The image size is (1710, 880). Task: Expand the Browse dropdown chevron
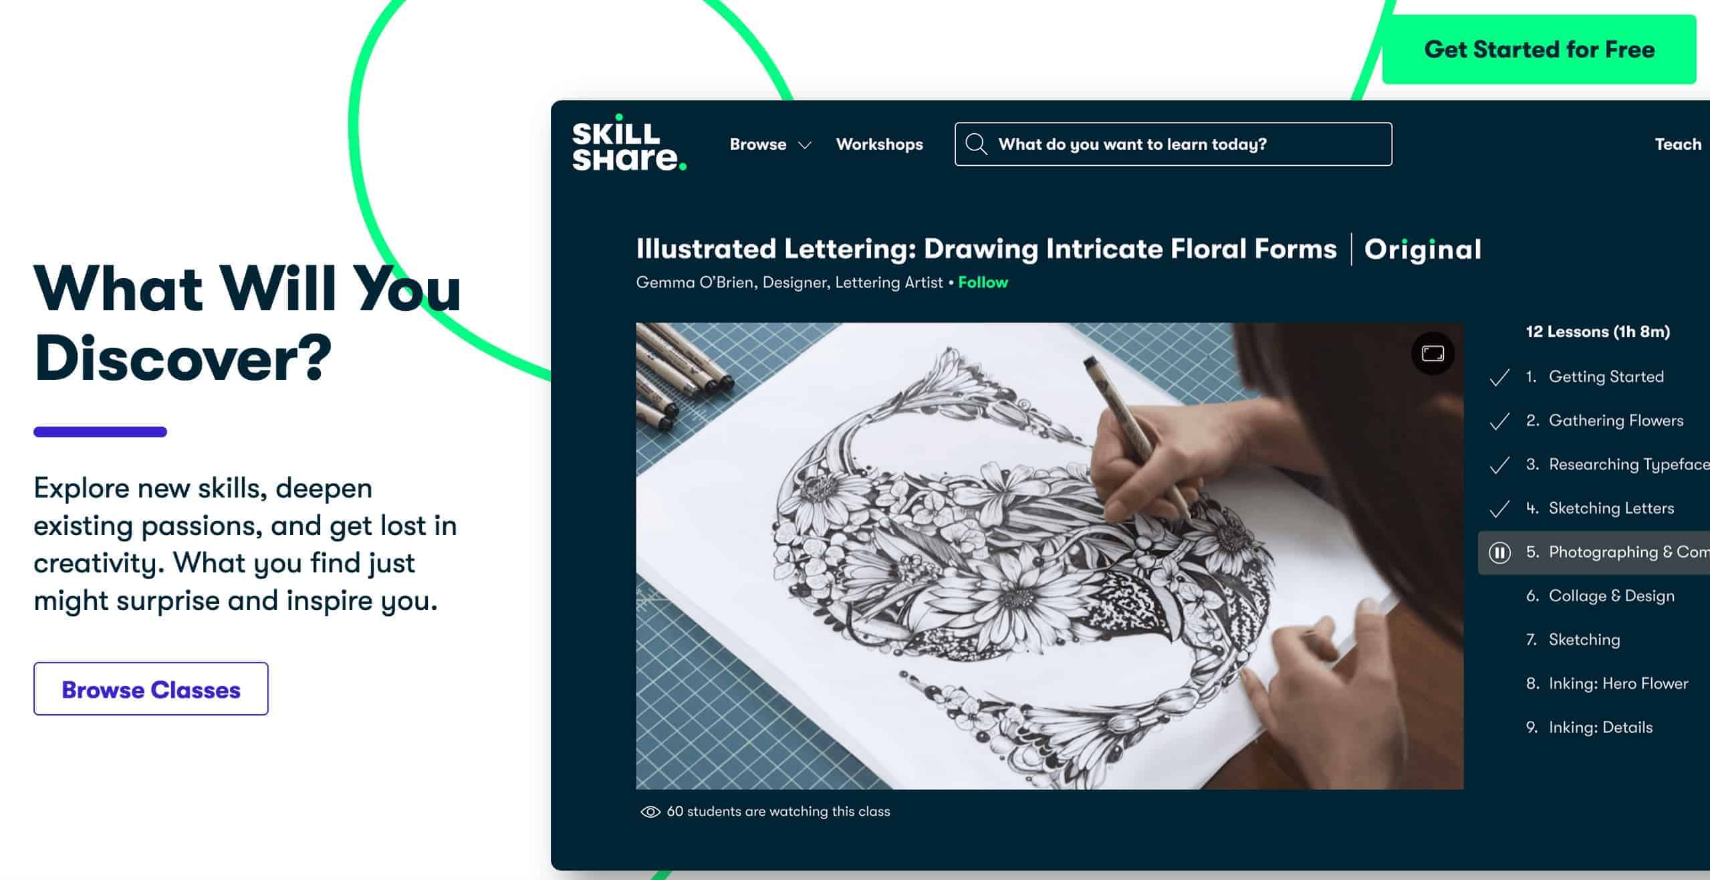[x=805, y=145]
